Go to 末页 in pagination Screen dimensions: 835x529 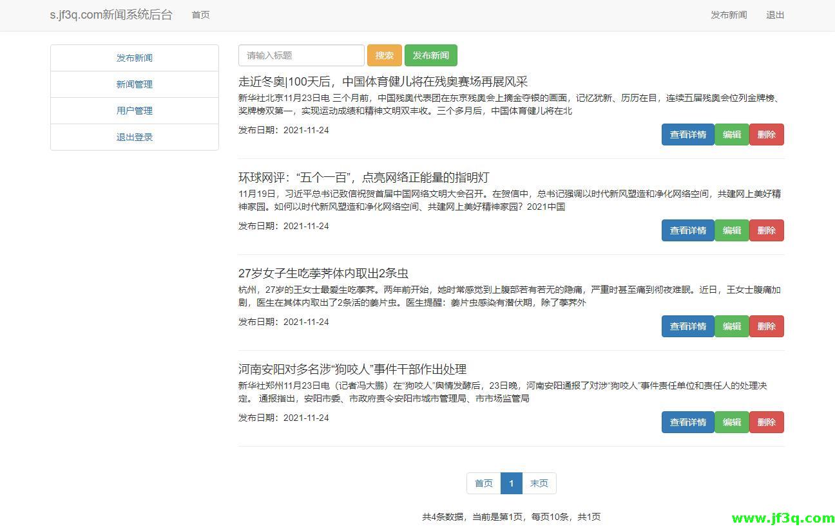tap(539, 483)
